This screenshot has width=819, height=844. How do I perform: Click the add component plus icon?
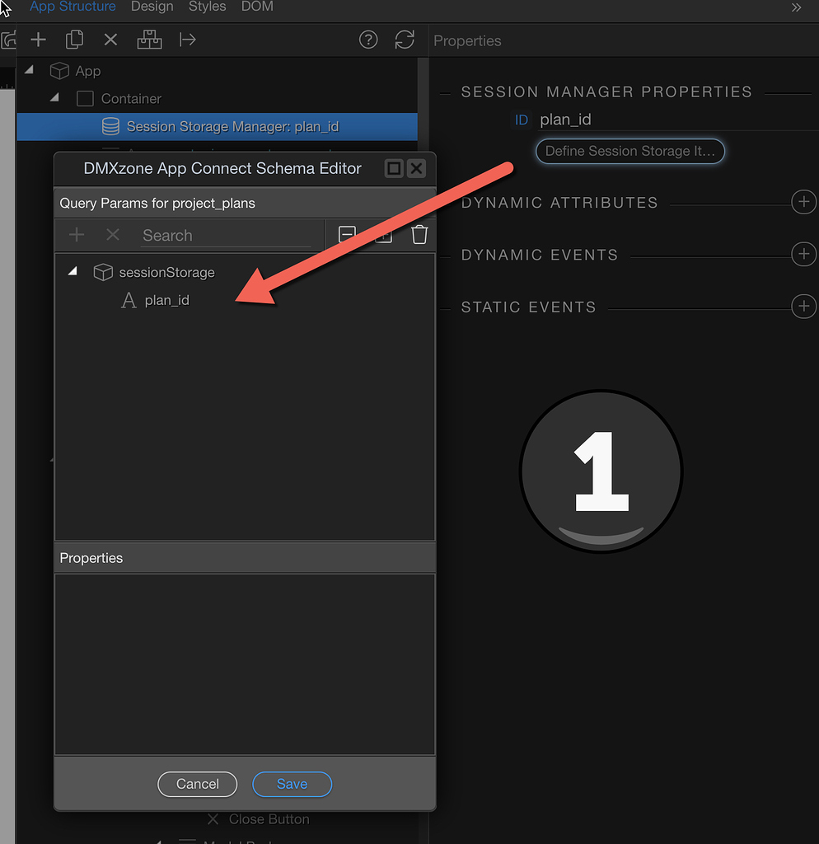38,40
